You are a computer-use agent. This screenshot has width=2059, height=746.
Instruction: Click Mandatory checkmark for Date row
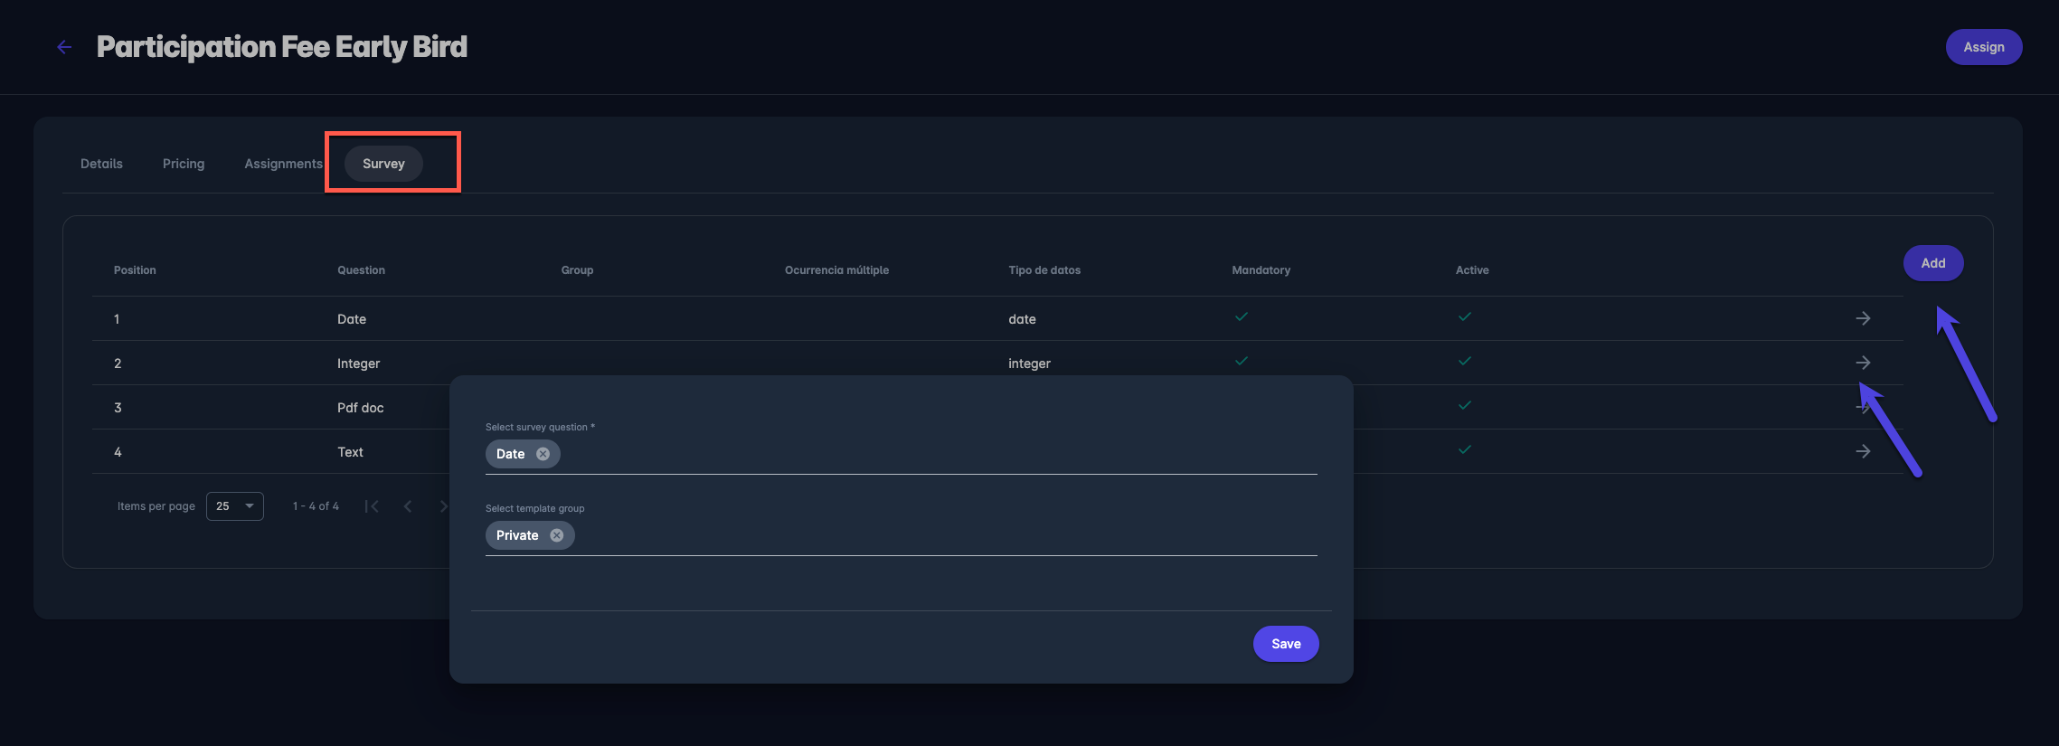coord(1242,316)
